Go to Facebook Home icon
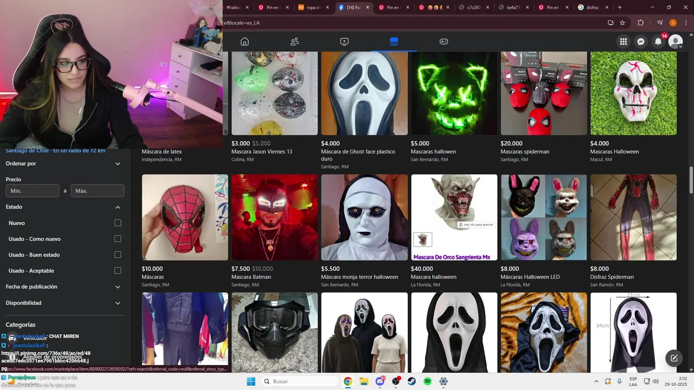 coord(245,42)
